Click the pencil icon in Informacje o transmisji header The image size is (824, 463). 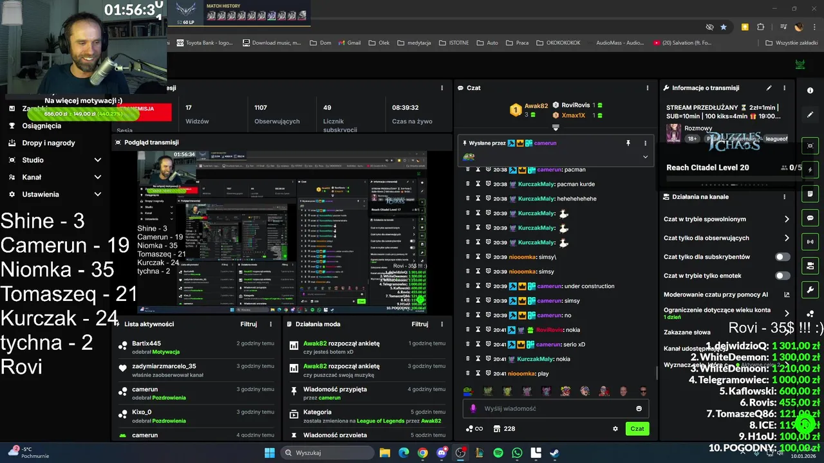tap(769, 88)
